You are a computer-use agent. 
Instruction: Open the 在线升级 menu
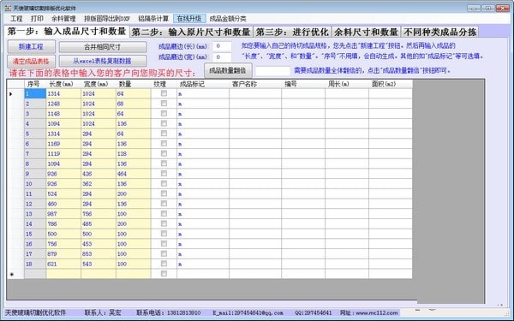[x=189, y=19]
